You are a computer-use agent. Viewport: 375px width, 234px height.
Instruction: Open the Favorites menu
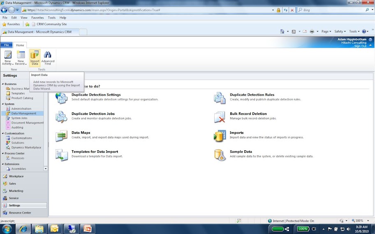37,18
